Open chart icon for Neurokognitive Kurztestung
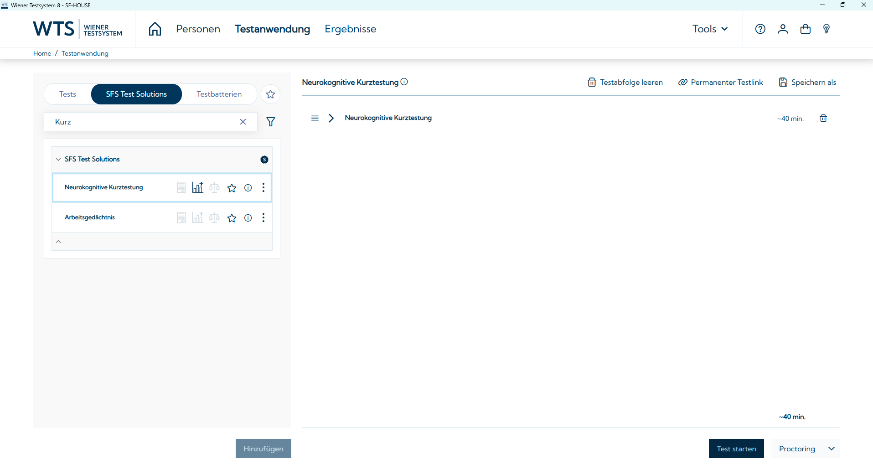873x470 pixels. click(x=198, y=187)
